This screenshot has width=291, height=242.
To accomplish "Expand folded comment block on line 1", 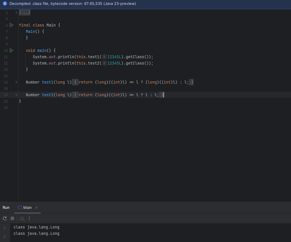I will 16,12.
